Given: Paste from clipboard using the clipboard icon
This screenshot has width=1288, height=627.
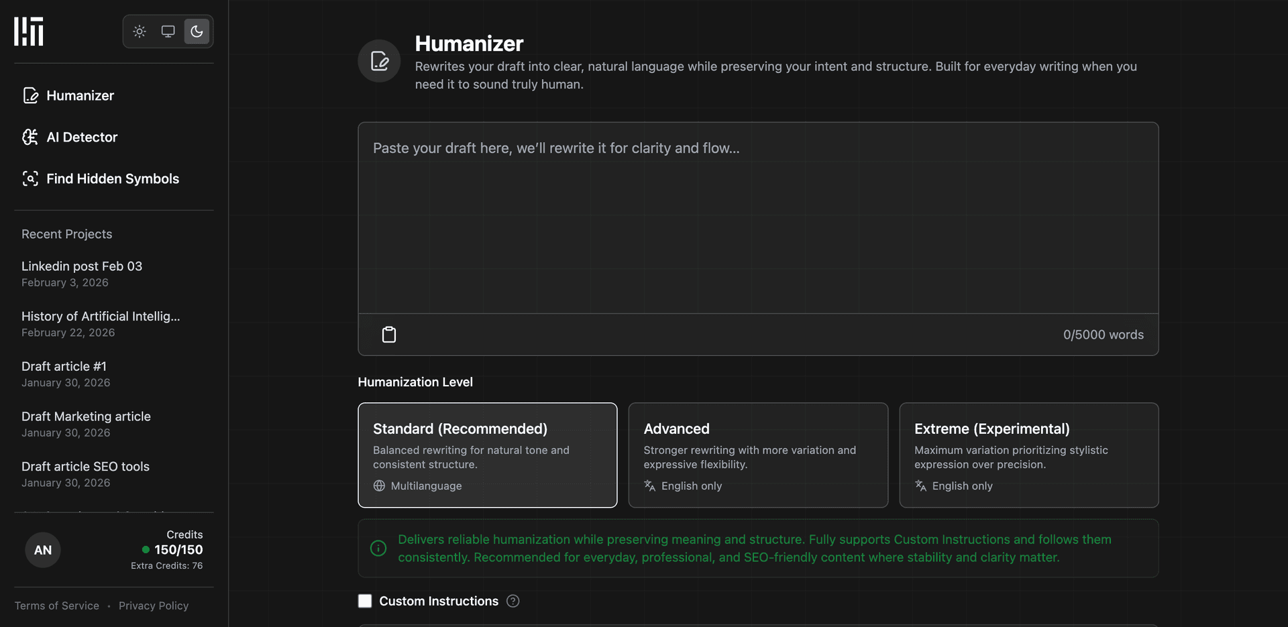Looking at the screenshot, I should (x=389, y=335).
